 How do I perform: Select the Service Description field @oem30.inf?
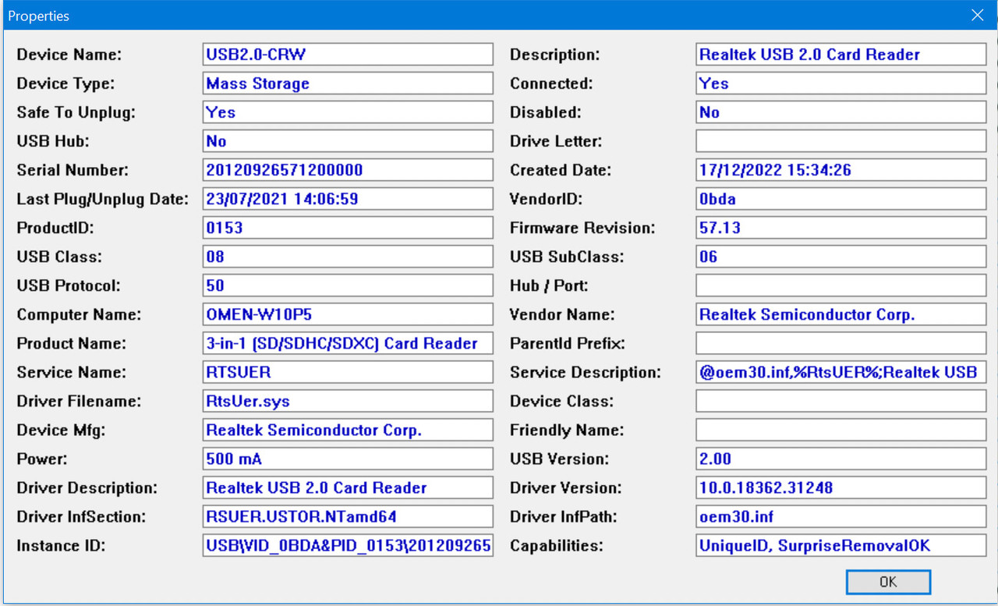pos(841,372)
